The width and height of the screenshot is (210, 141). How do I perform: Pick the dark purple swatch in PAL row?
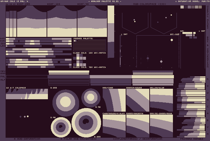coord(69,77)
